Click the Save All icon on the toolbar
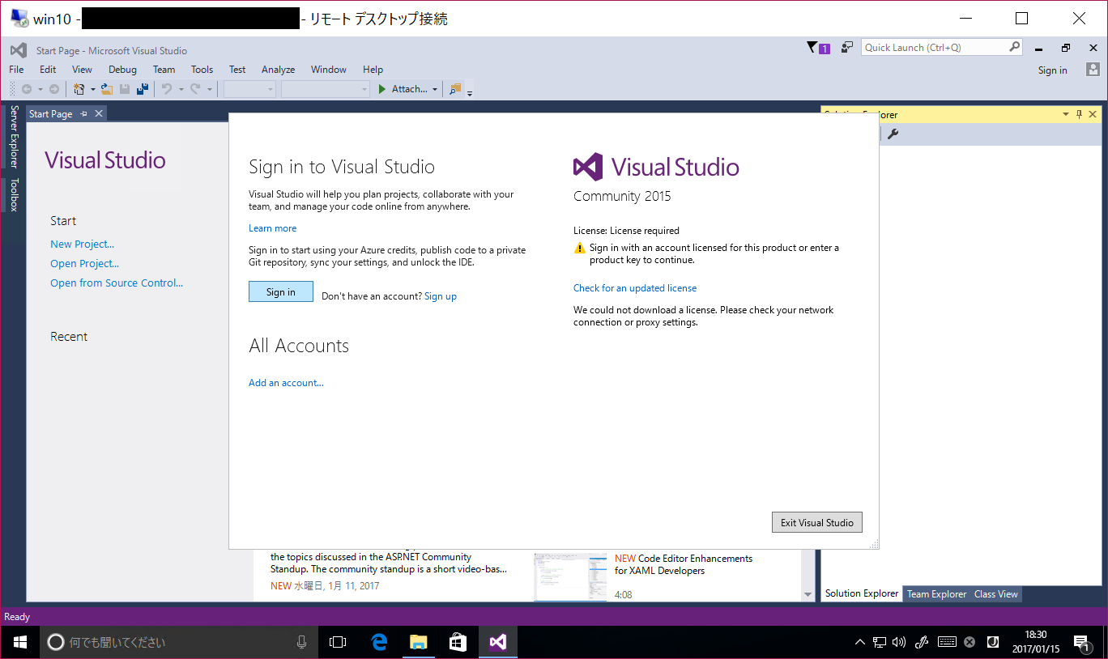The height and width of the screenshot is (659, 1108). point(143,89)
